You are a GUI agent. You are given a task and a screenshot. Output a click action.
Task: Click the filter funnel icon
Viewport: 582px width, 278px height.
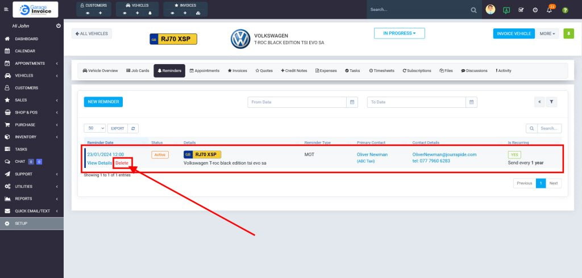[552, 102]
